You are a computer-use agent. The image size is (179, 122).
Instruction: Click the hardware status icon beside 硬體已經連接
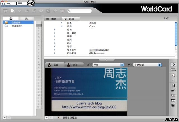59,118
